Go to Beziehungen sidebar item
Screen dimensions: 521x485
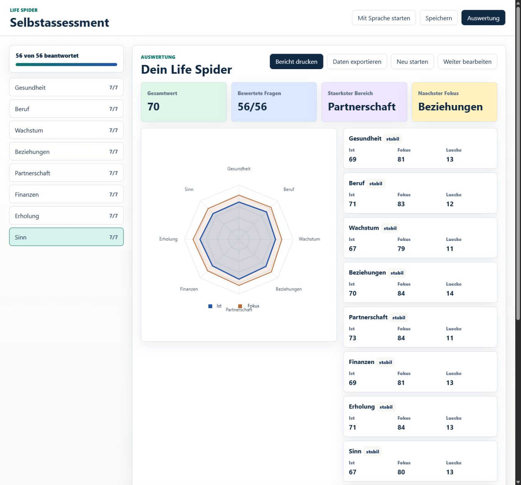pyautogui.click(x=66, y=152)
